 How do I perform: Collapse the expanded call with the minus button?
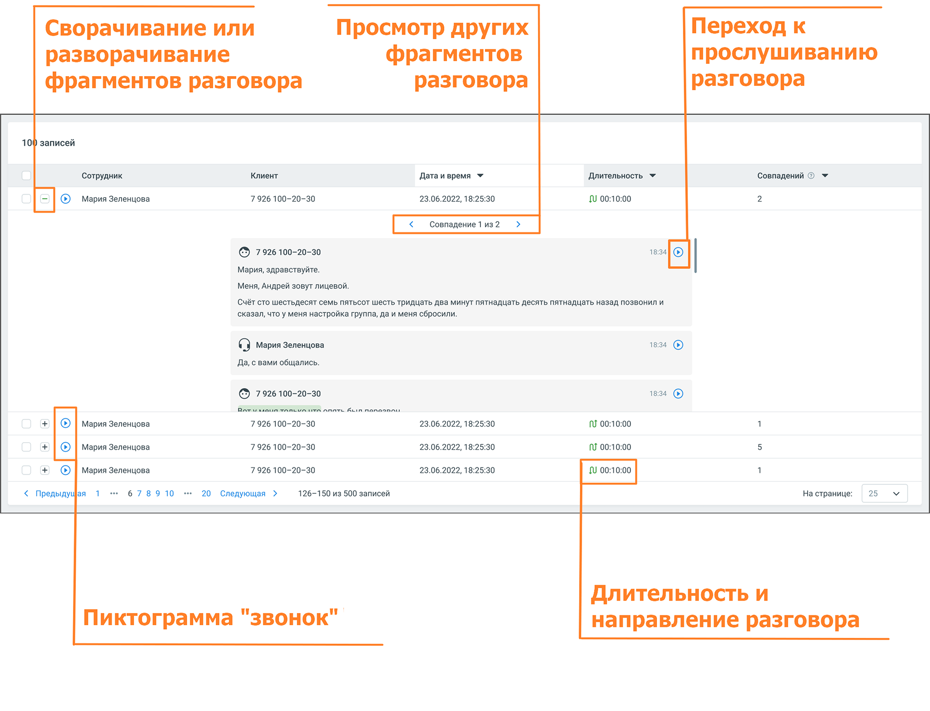point(44,199)
